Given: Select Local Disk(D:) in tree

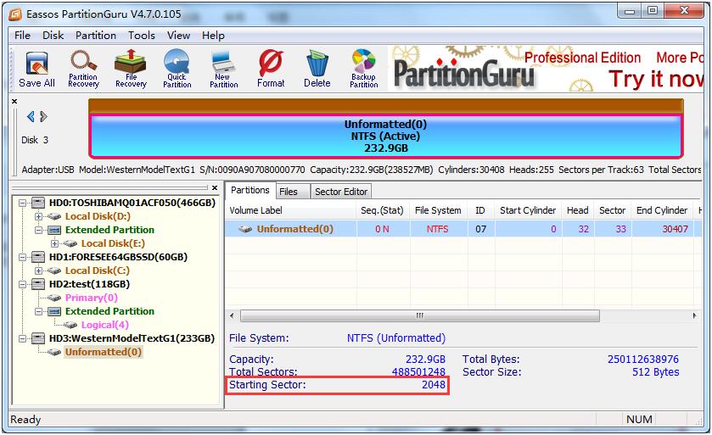Looking at the screenshot, I should click(x=98, y=216).
